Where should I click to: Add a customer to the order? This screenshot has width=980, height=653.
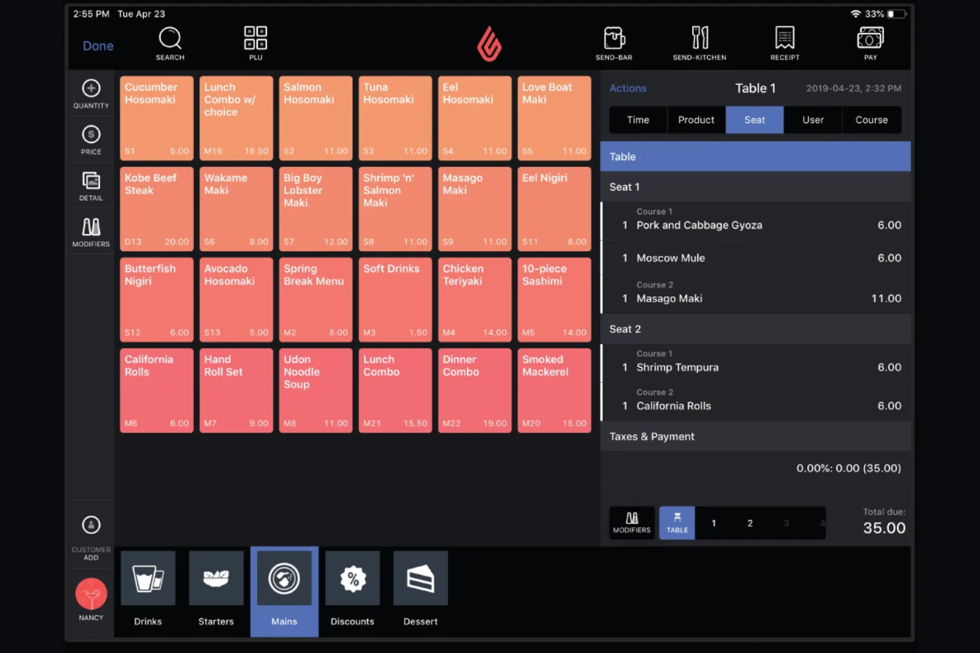click(x=90, y=535)
